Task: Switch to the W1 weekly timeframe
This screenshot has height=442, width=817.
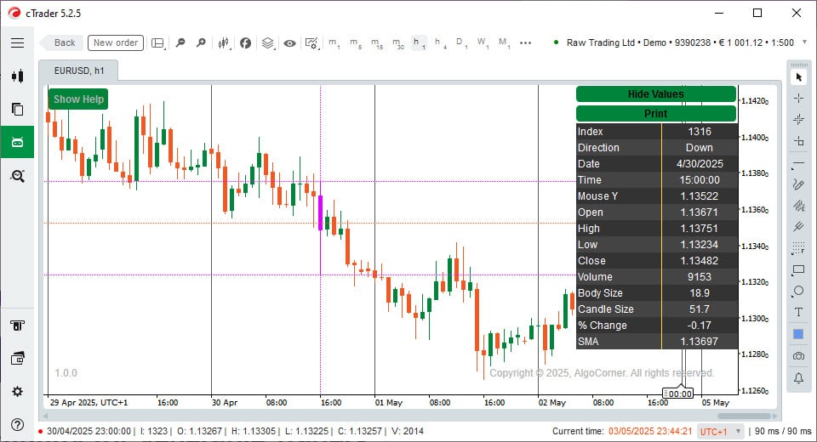Action: coord(483,43)
